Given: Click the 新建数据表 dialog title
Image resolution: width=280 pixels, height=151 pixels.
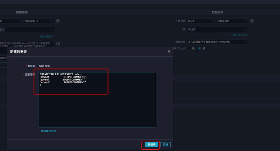Looking at the screenshot, I should (18, 52).
